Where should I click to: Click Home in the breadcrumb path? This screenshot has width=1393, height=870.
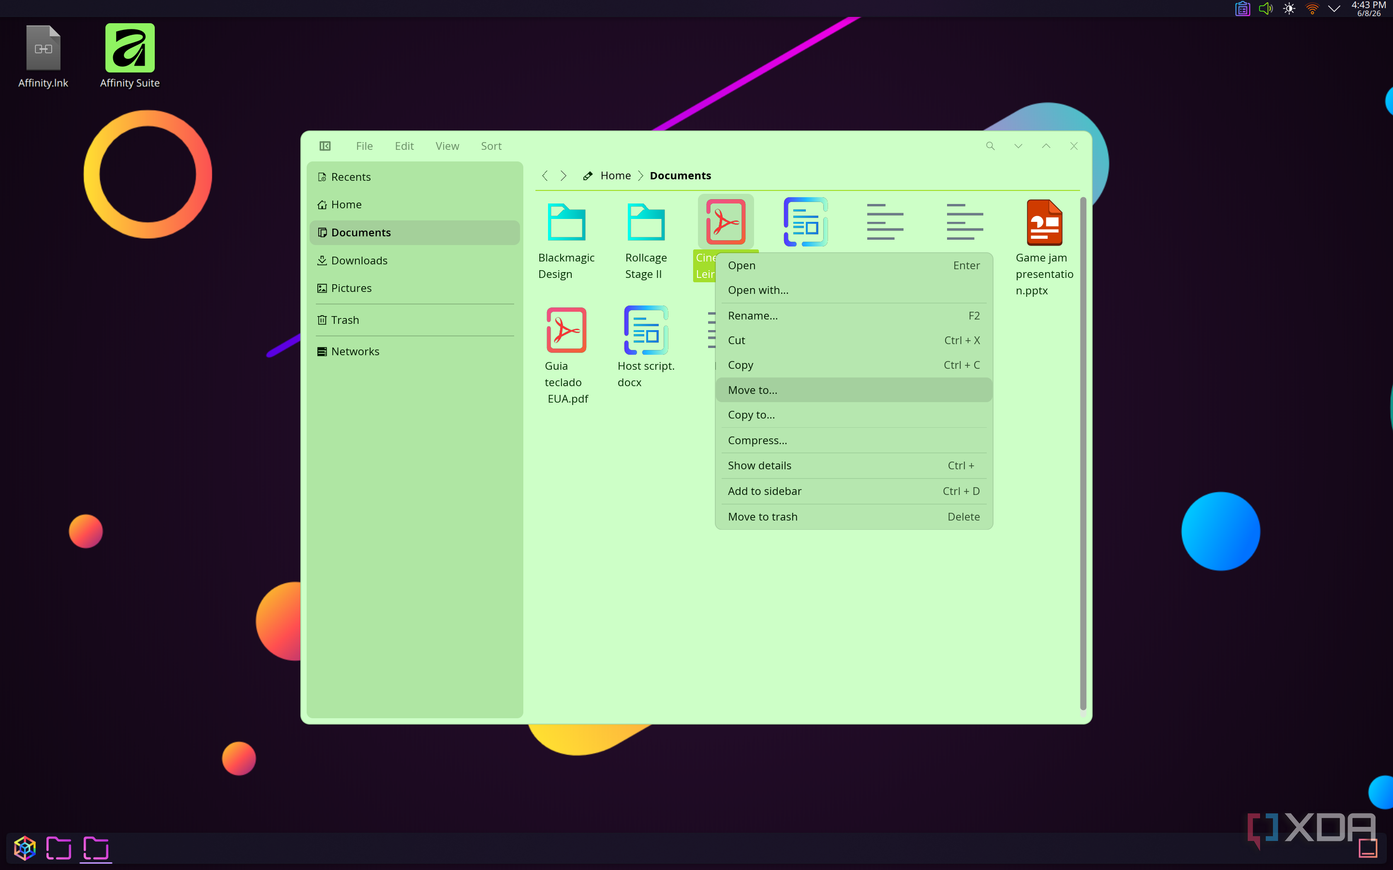pyautogui.click(x=615, y=175)
